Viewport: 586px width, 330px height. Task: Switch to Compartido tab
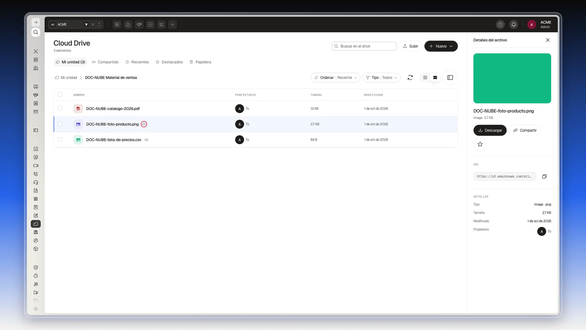pos(105,62)
